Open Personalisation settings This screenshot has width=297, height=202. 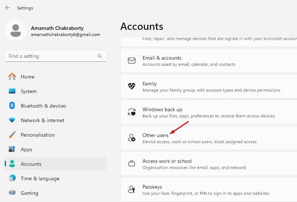click(x=56, y=135)
